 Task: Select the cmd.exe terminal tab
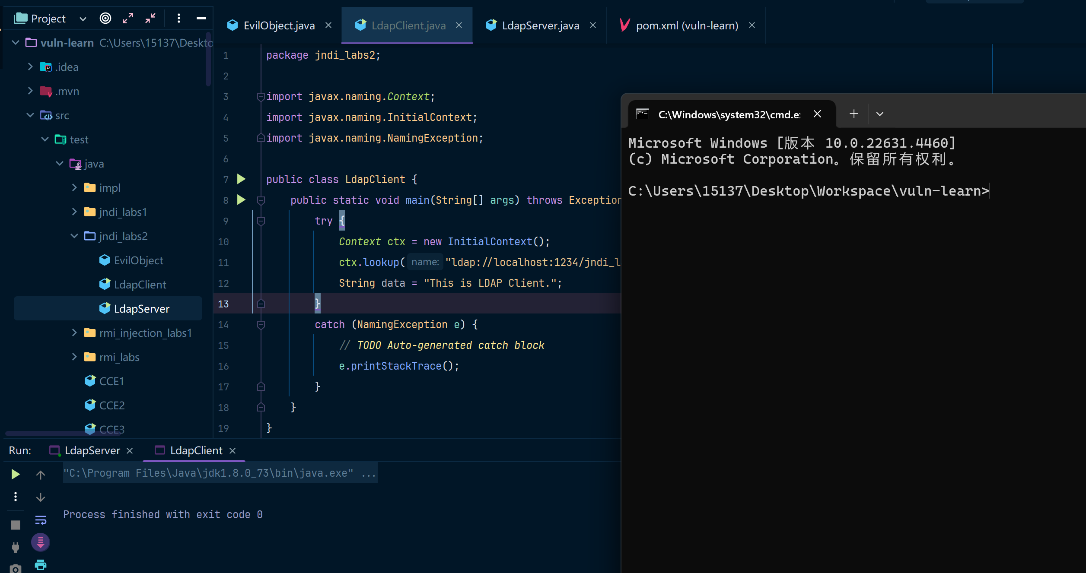point(729,114)
